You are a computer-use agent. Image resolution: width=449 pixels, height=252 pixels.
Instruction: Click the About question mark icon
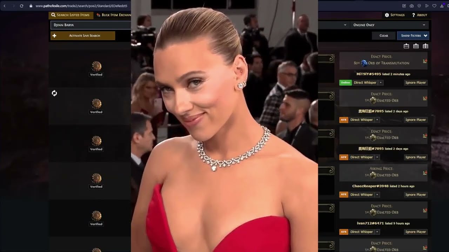[414, 15]
